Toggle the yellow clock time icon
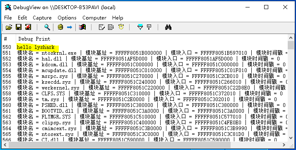This screenshot has width=296, height=150. click(x=121, y=27)
